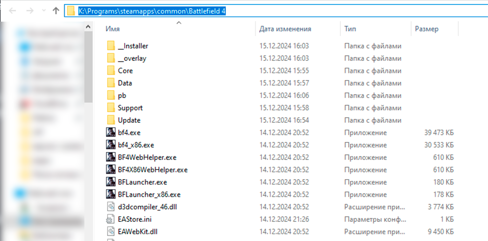Click the navigation pane scroll up arrow
The height and width of the screenshot is (241, 488).
point(88,27)
